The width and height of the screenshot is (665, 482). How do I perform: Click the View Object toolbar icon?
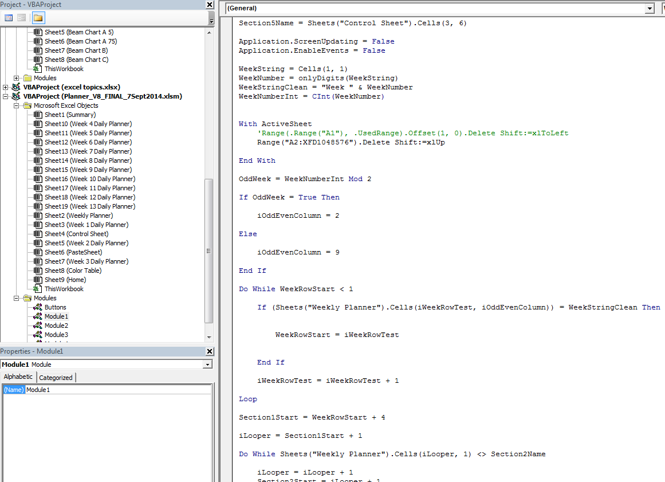pyautogui.click(x=21, y=18)
